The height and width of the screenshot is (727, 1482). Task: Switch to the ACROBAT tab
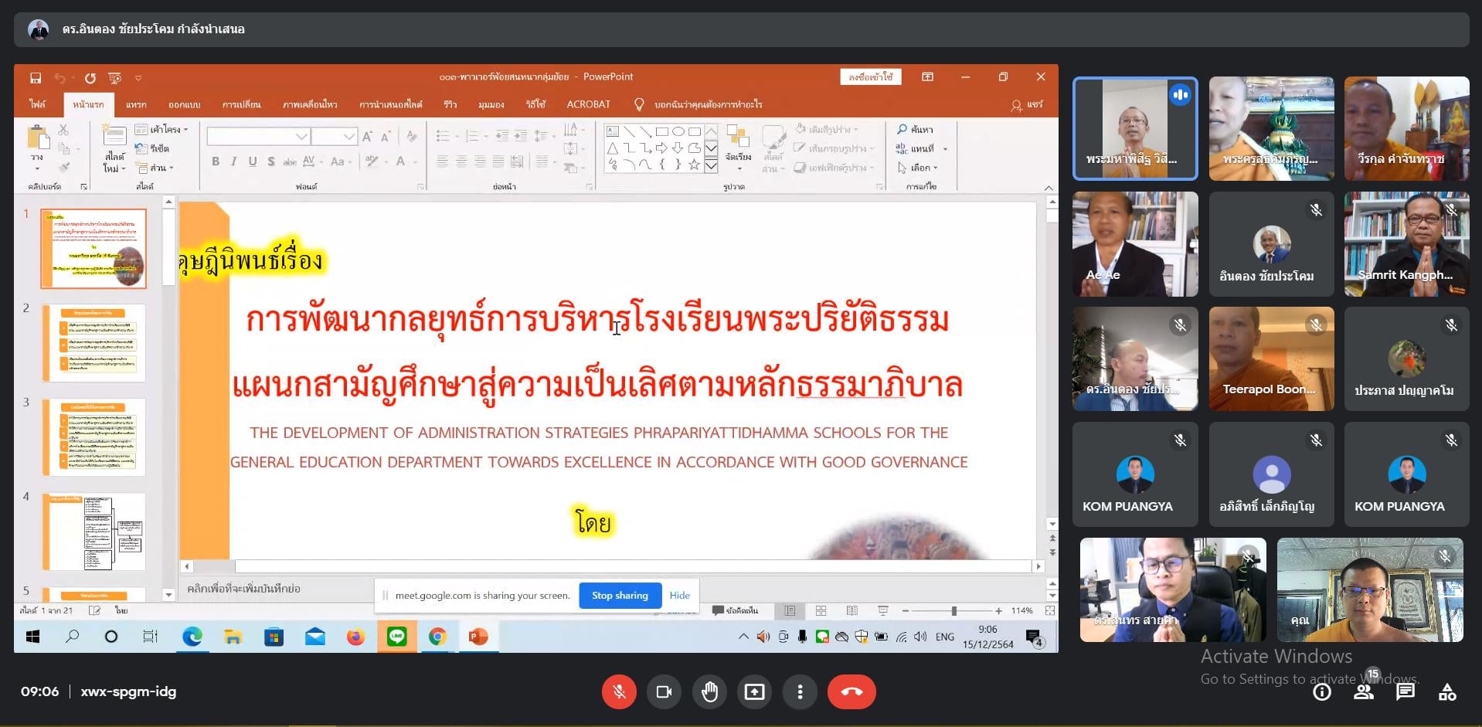589,104
